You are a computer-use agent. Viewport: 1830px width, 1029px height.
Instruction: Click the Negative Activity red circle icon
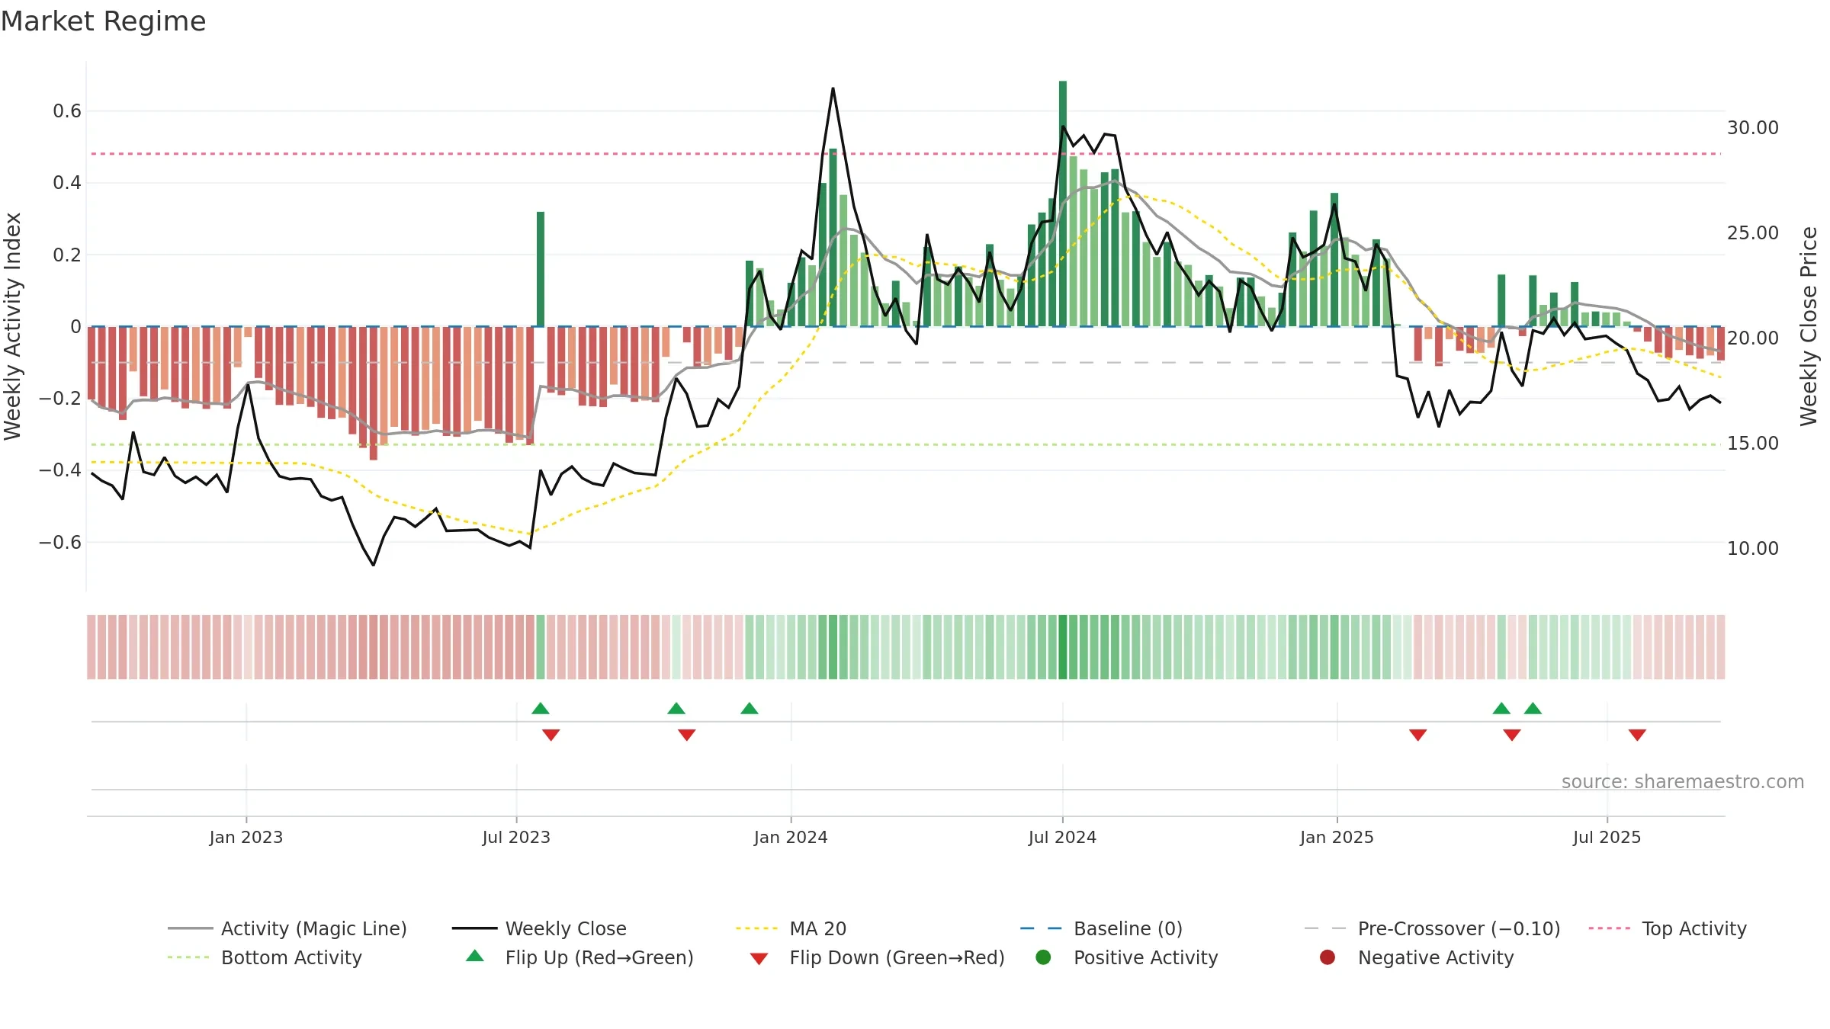tap(1328, 957)
